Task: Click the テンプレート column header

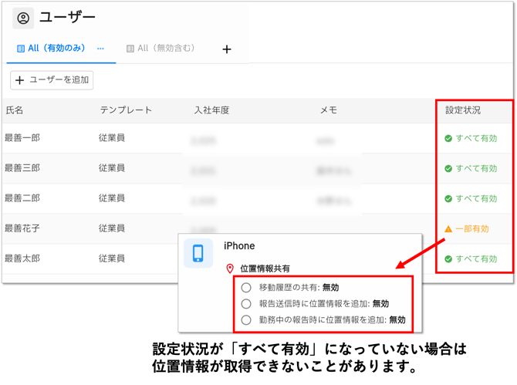Action: tap(125, 110)
